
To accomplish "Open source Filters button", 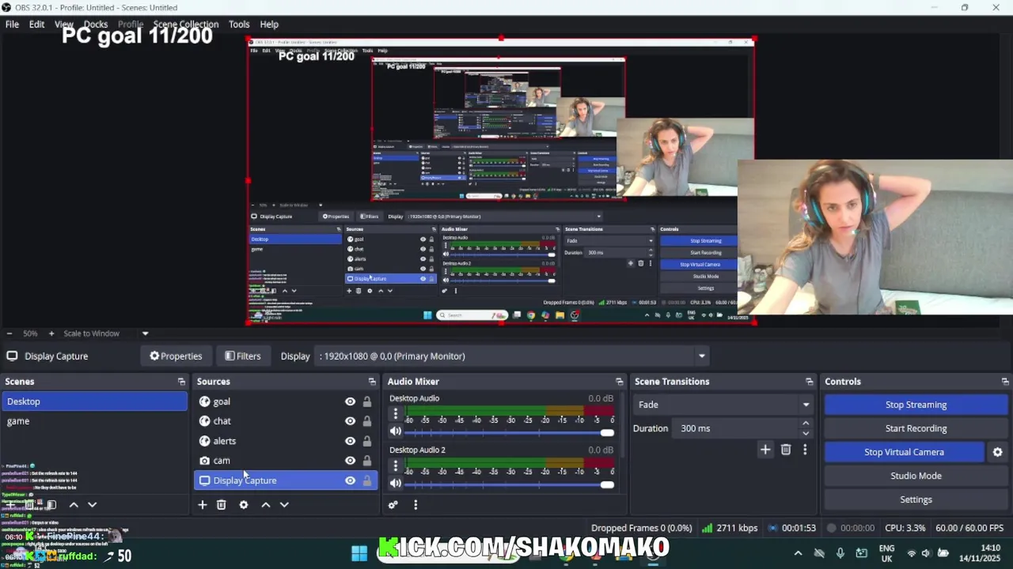I will [242, 356].
